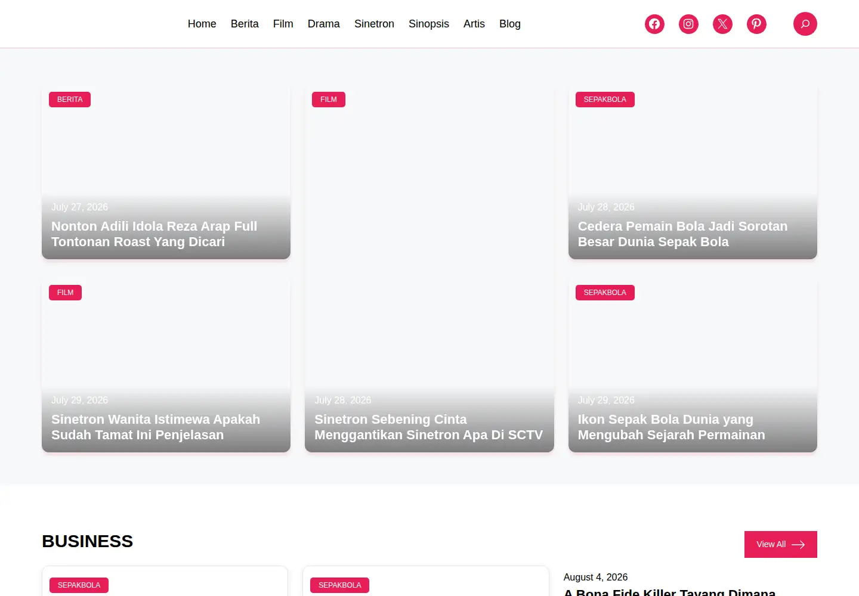Open the Sinopsis navigation link
Screen dimensions: 859x596
point(428,24)
